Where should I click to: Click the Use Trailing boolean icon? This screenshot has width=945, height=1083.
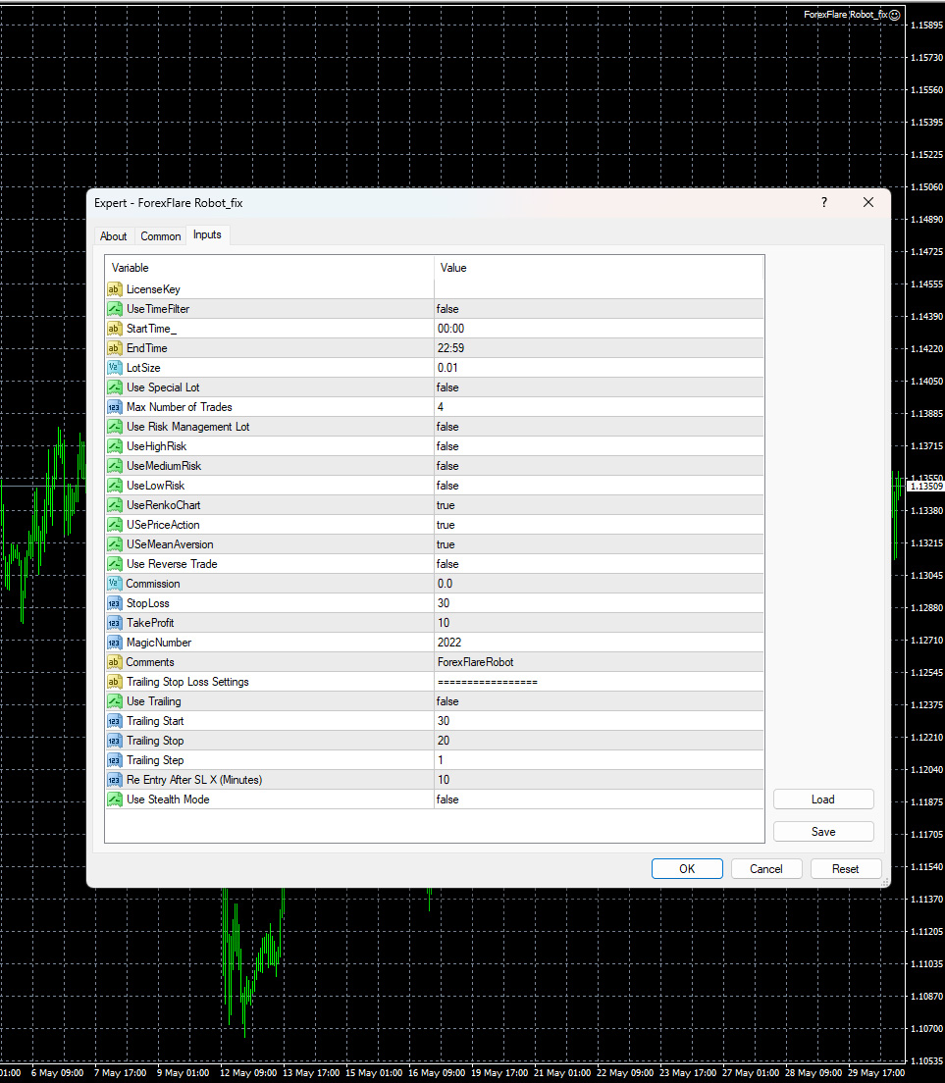coord(115,701)
